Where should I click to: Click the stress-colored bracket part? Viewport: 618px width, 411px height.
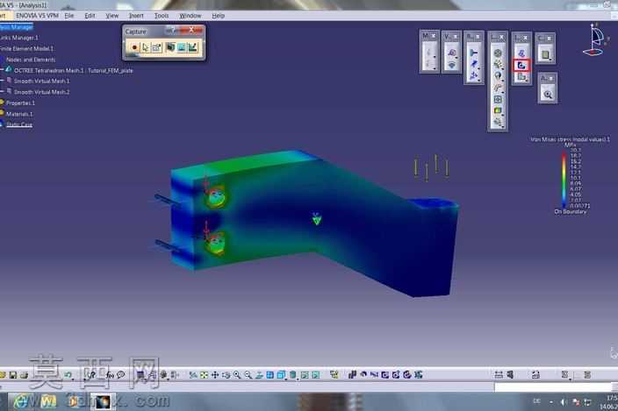click(x=315, y=223)
